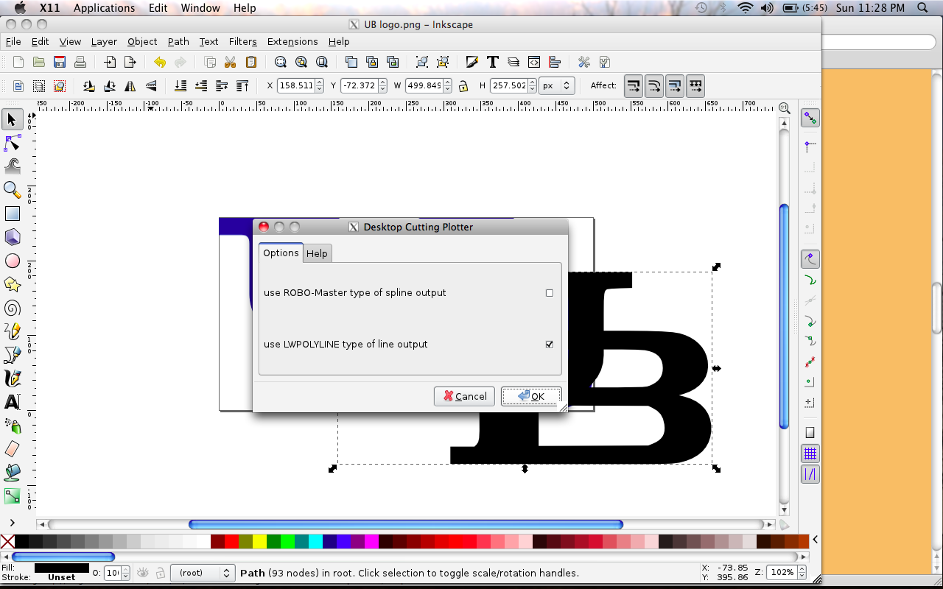Select the Text tool in the toolbox

(x=13, y=402)
